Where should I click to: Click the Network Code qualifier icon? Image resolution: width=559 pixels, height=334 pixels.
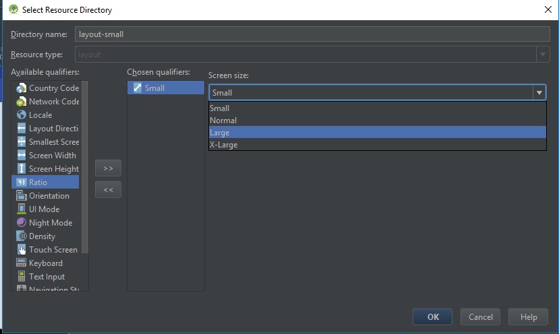click(21, 102)
